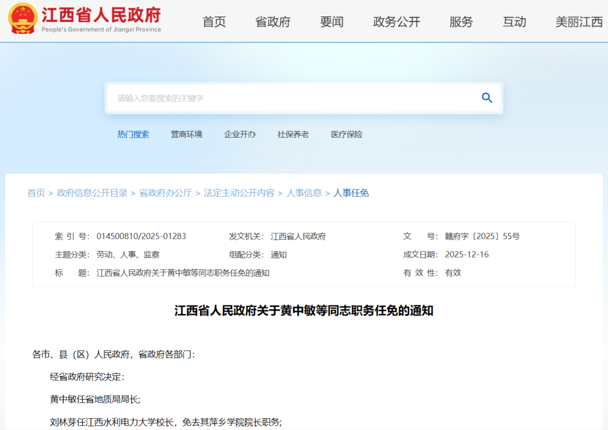Open 省政府办公厅 breadcrumb link
The height and width of the screenshot is (430, 608).
coord(166,193)
